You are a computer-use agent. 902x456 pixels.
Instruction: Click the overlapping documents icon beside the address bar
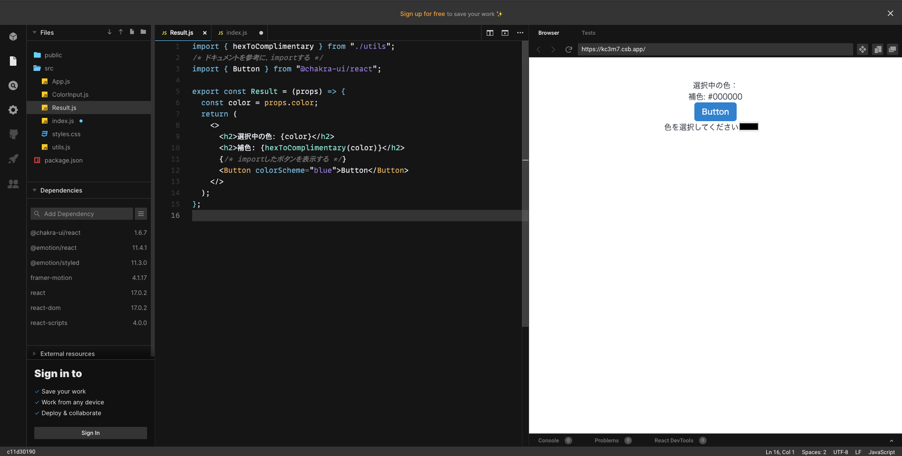(x=878, y=50)
